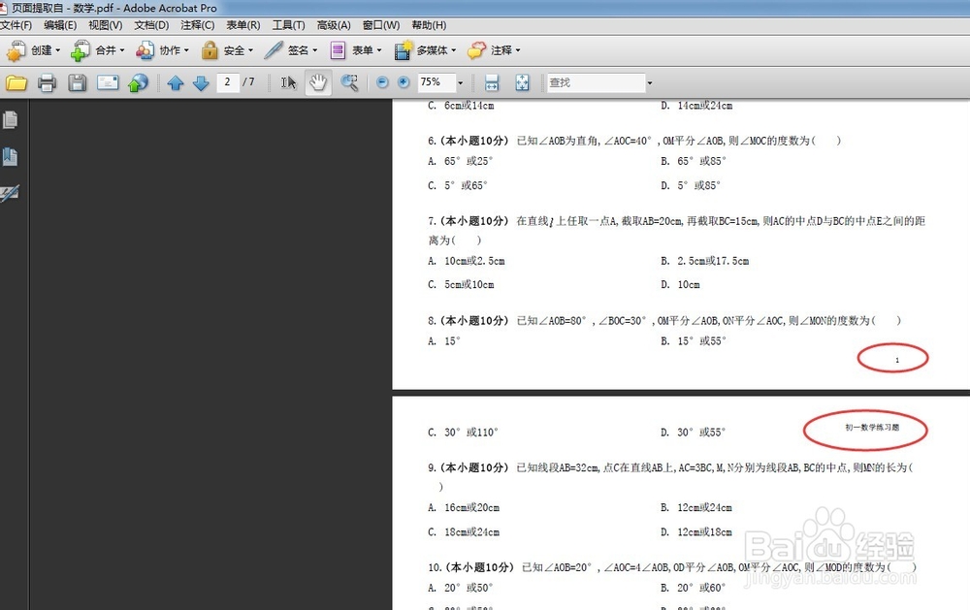Save the PDF using the disk icon
Screen dimensions: 970x610
click(x=77, y=82)
